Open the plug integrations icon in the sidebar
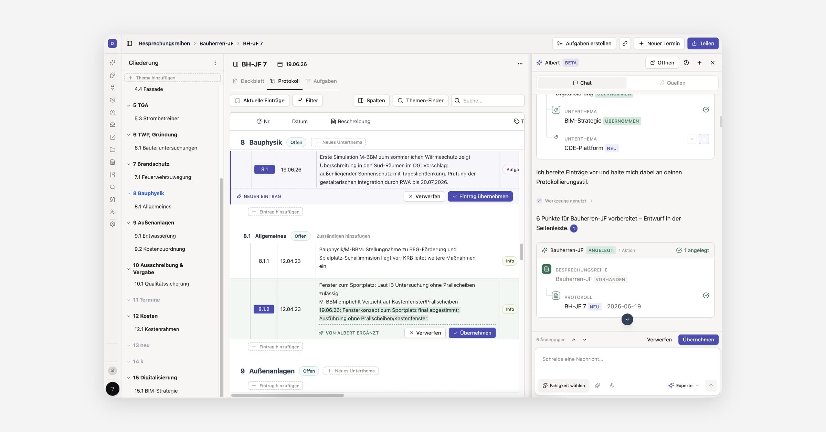 (113, 88)
